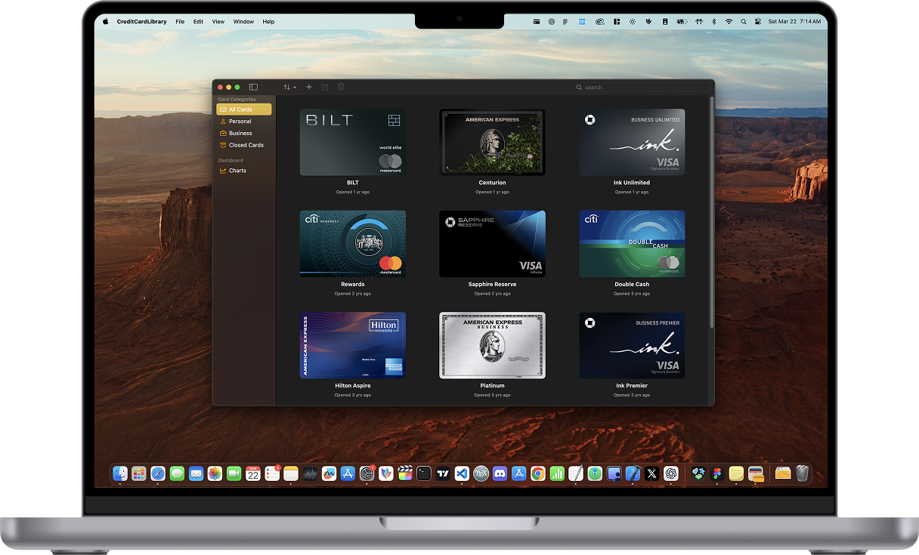
Task: Select the Centurion card thumbnail
Action: click(x=492, y=142)
